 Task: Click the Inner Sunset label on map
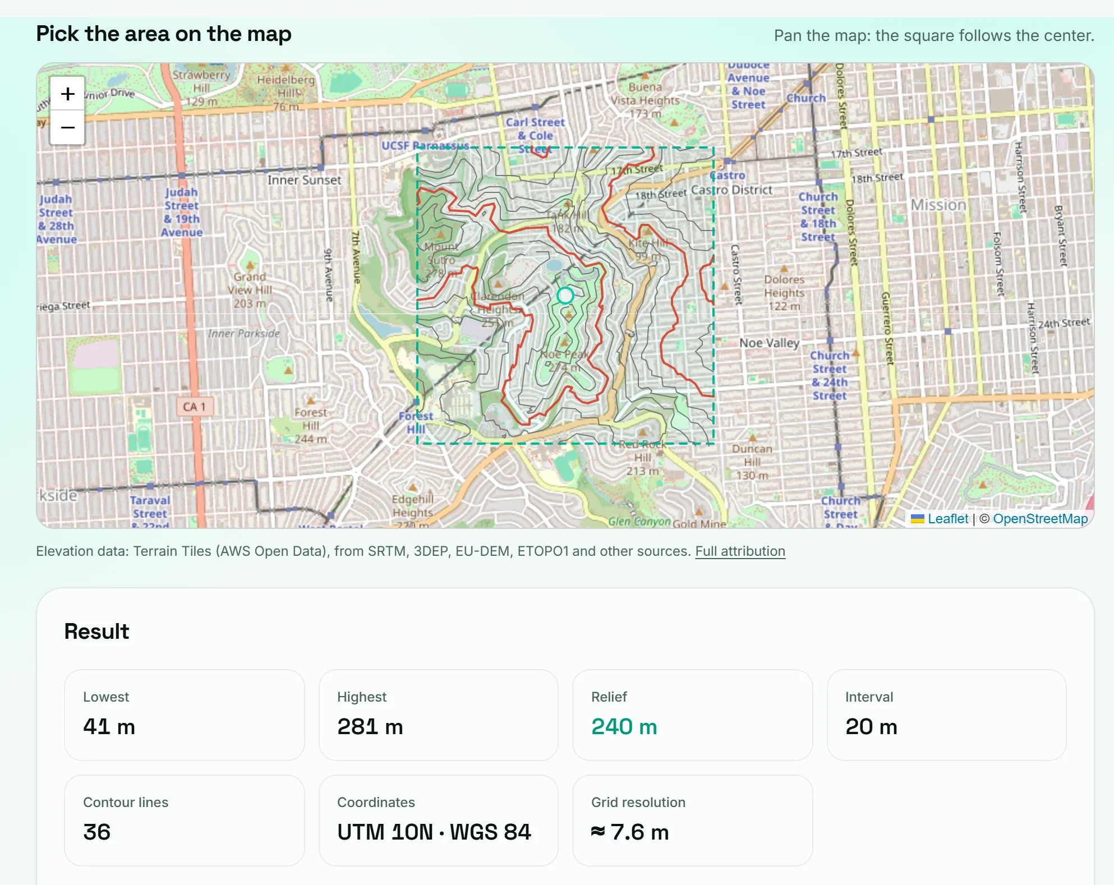pos(304,180)
